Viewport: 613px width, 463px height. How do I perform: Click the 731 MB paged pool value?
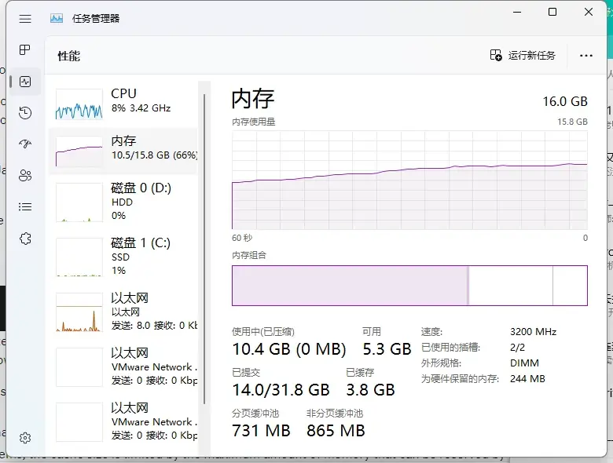(x=261, y=431)
